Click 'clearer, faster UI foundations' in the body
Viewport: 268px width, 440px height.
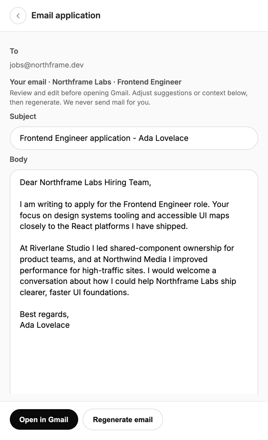[x=74, y=292]
